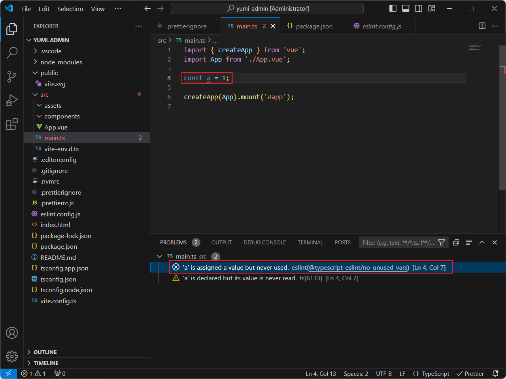The width and height of the screenshot is (506, 379).
Task: Click the yumi-admin command center search box
Action: coord(267,8)
